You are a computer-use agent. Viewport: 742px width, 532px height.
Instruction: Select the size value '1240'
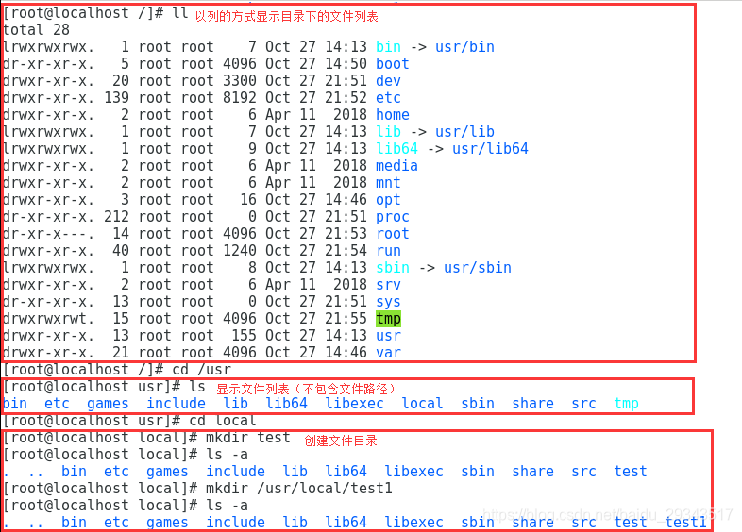(x=240, y=251)
